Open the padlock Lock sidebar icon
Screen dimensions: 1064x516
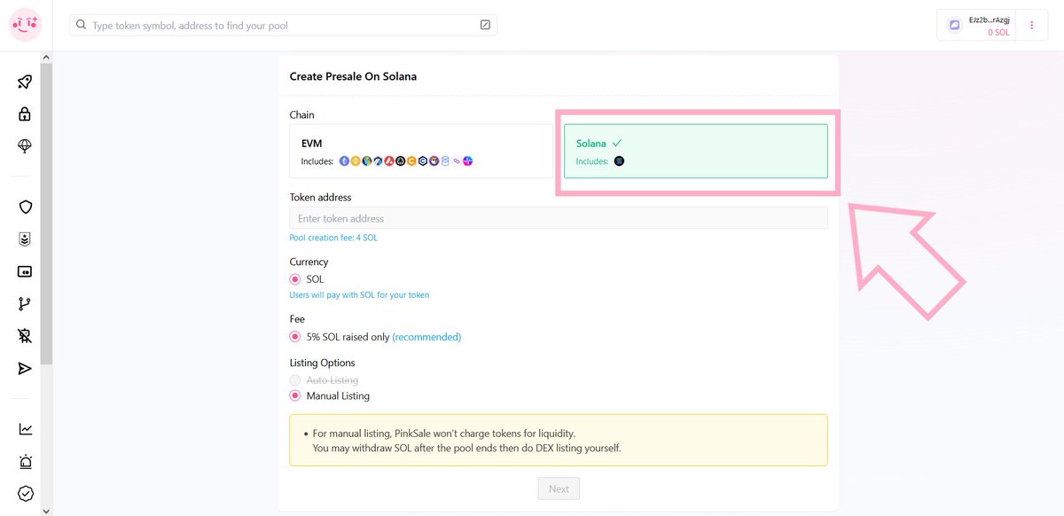pos(25,113)
